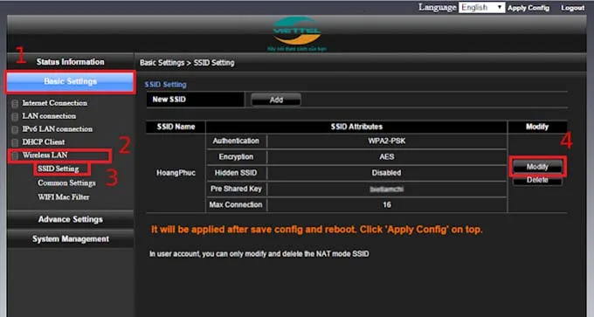This screenshot has width=594, height=317.
Task: Click the HoangPhuc SSID name cell
Action: (176, 173)
